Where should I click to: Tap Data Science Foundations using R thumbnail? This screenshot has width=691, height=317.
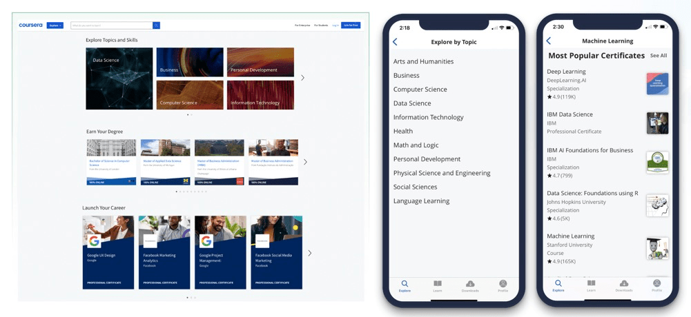657,205
